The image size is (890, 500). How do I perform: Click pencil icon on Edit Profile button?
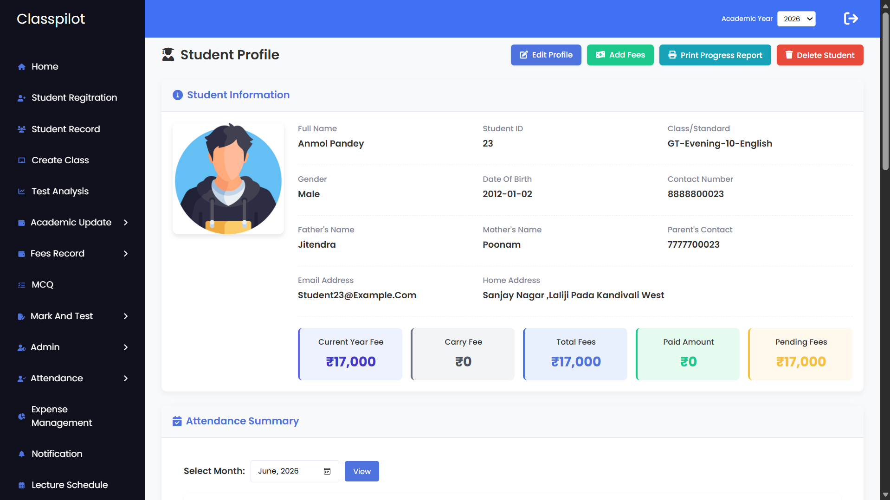pos(523,55)
